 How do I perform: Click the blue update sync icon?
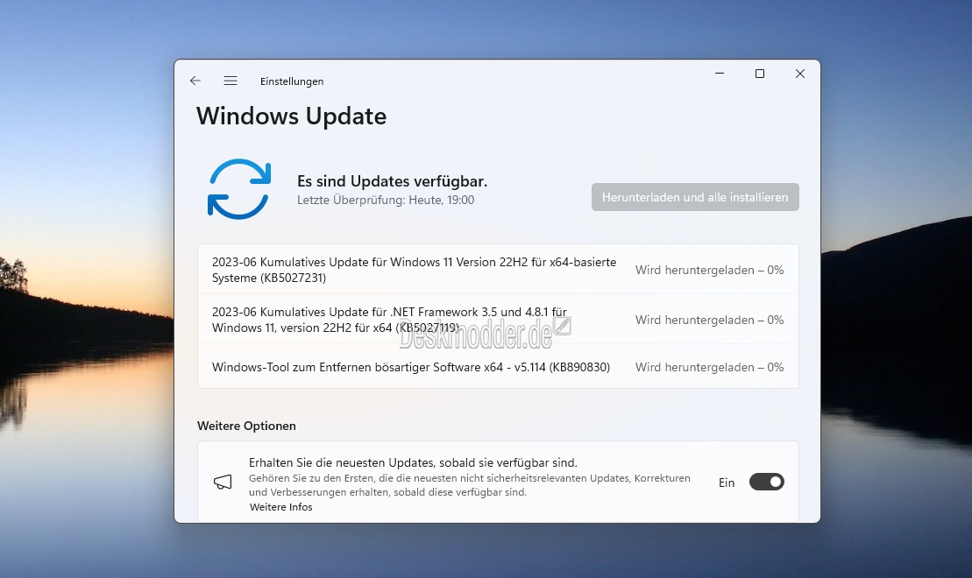pos(238,189)
